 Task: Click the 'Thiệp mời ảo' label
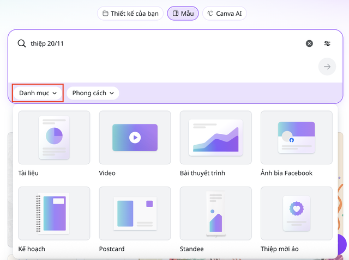(280, 249)
